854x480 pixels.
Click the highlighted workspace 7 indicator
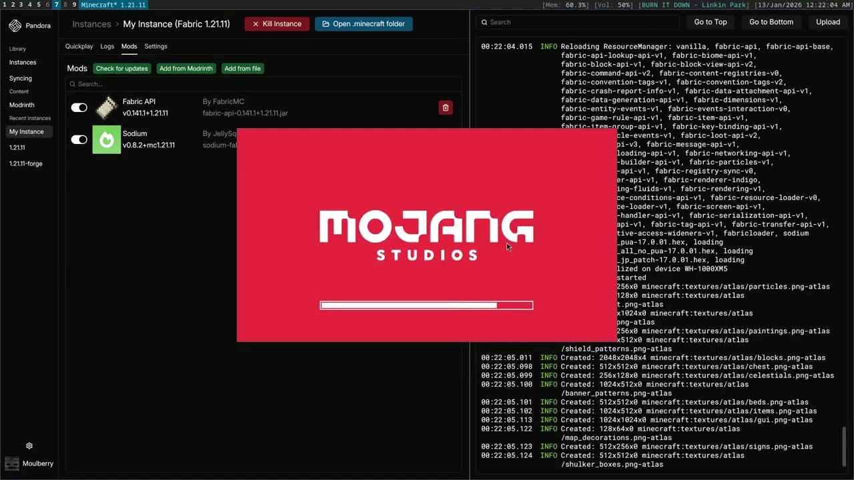point(56,5)
